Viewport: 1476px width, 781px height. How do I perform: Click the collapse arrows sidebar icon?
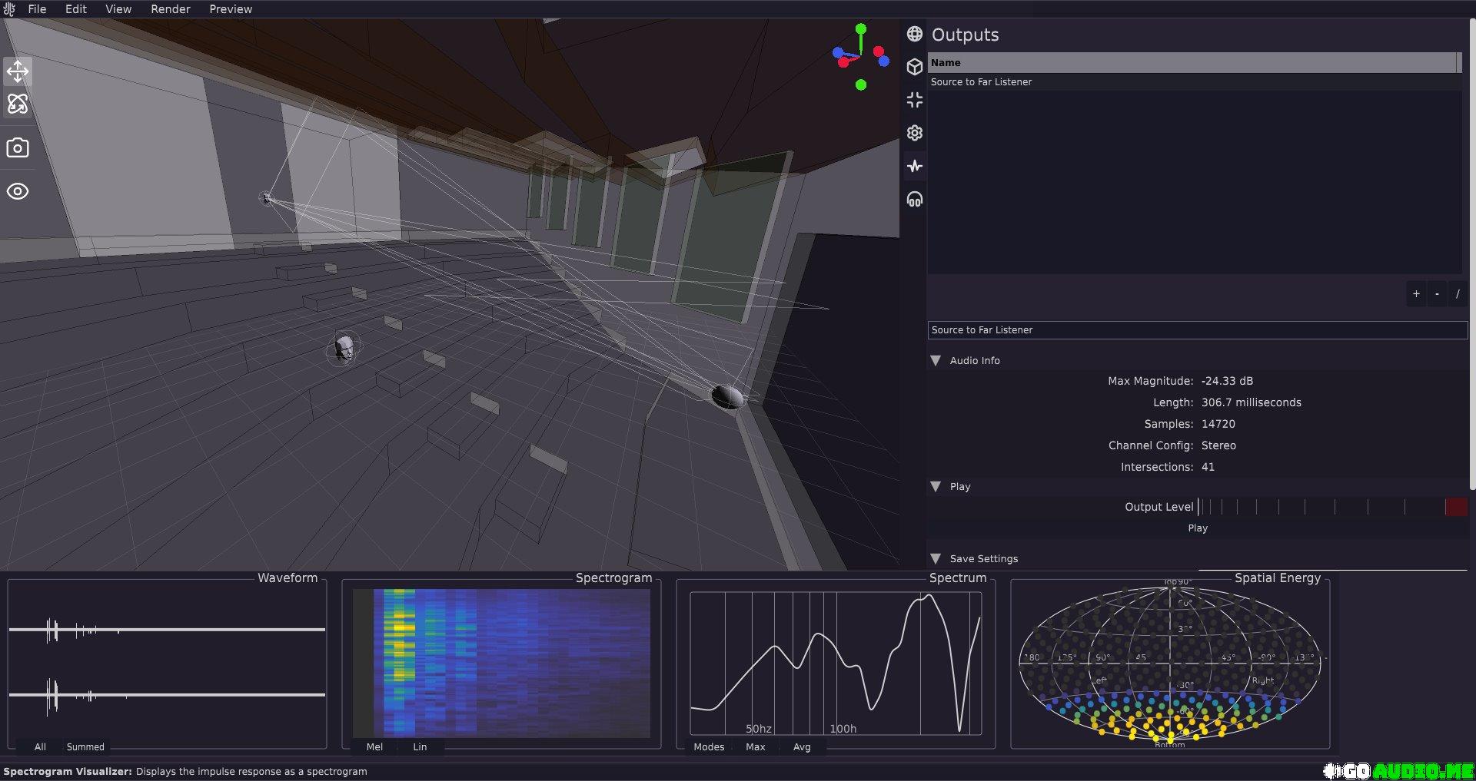tap(914, 100)
